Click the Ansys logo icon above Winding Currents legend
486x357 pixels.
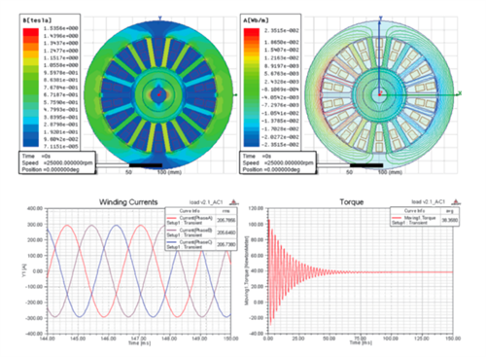pyautogui.click(x=233, y=202)
